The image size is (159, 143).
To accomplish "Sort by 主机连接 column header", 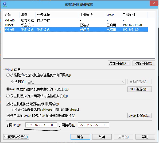I will coord(91,15).
